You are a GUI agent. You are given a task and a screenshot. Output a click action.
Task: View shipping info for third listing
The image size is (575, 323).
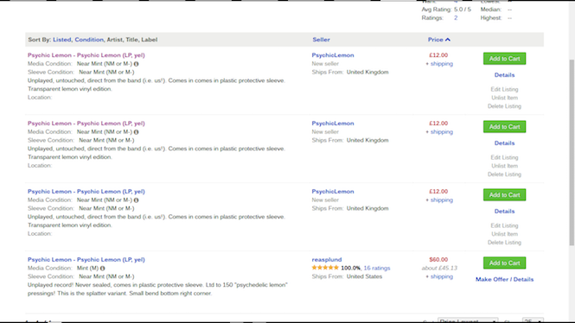pos(442,200)
